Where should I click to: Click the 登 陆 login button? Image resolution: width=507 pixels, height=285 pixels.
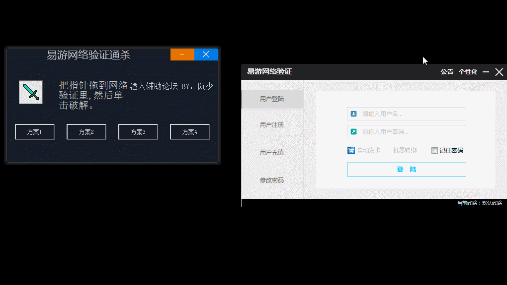(407, 170)
